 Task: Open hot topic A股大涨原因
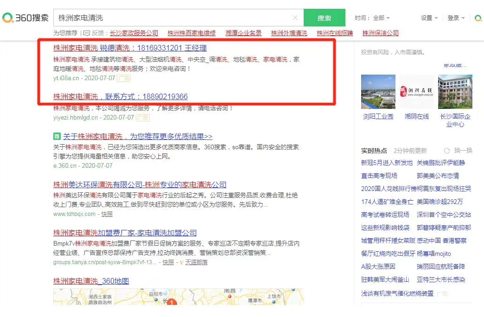click(378, 266)
